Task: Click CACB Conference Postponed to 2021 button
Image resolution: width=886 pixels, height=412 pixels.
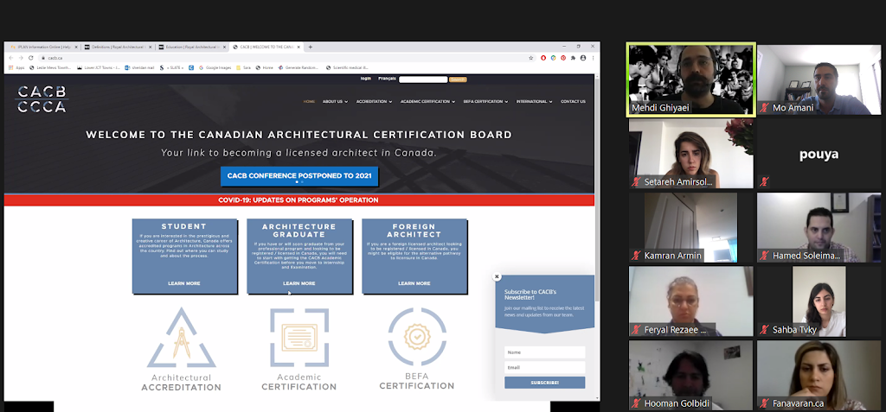Action: pyautogui.click(x=299, y=176)
